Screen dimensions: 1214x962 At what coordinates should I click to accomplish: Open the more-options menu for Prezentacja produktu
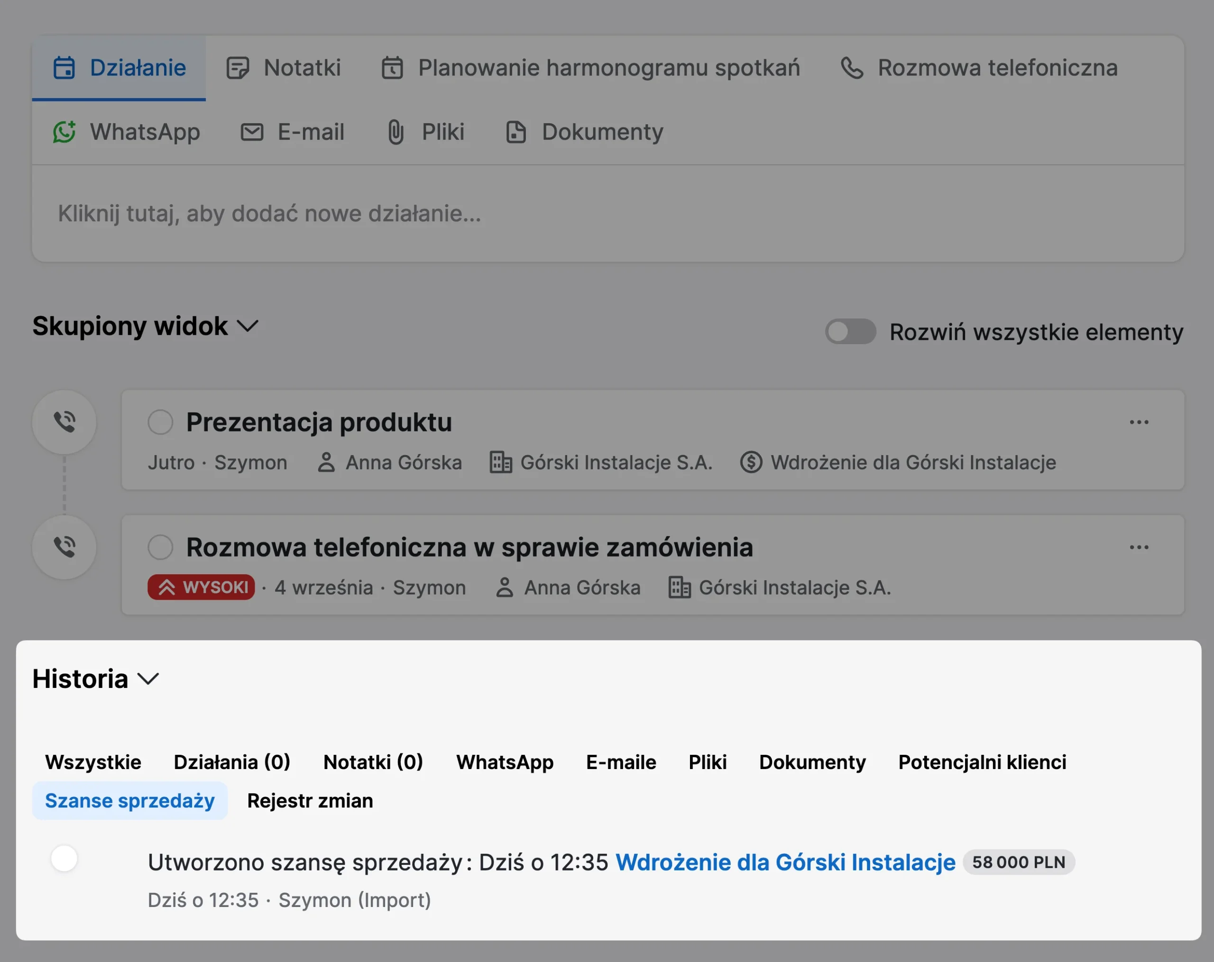[x=1139, y=422]
